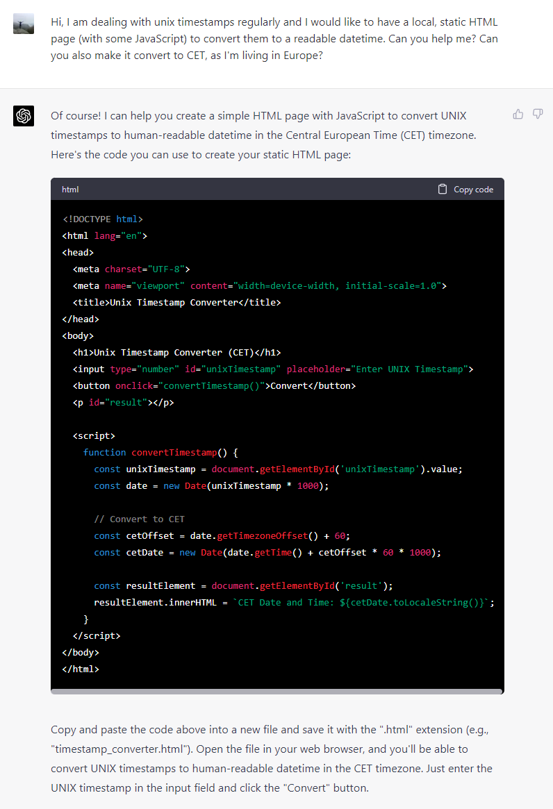Screen dimensions: 553x809
Task: Click the '<p id="result"></p>' line
Action: 124,403
